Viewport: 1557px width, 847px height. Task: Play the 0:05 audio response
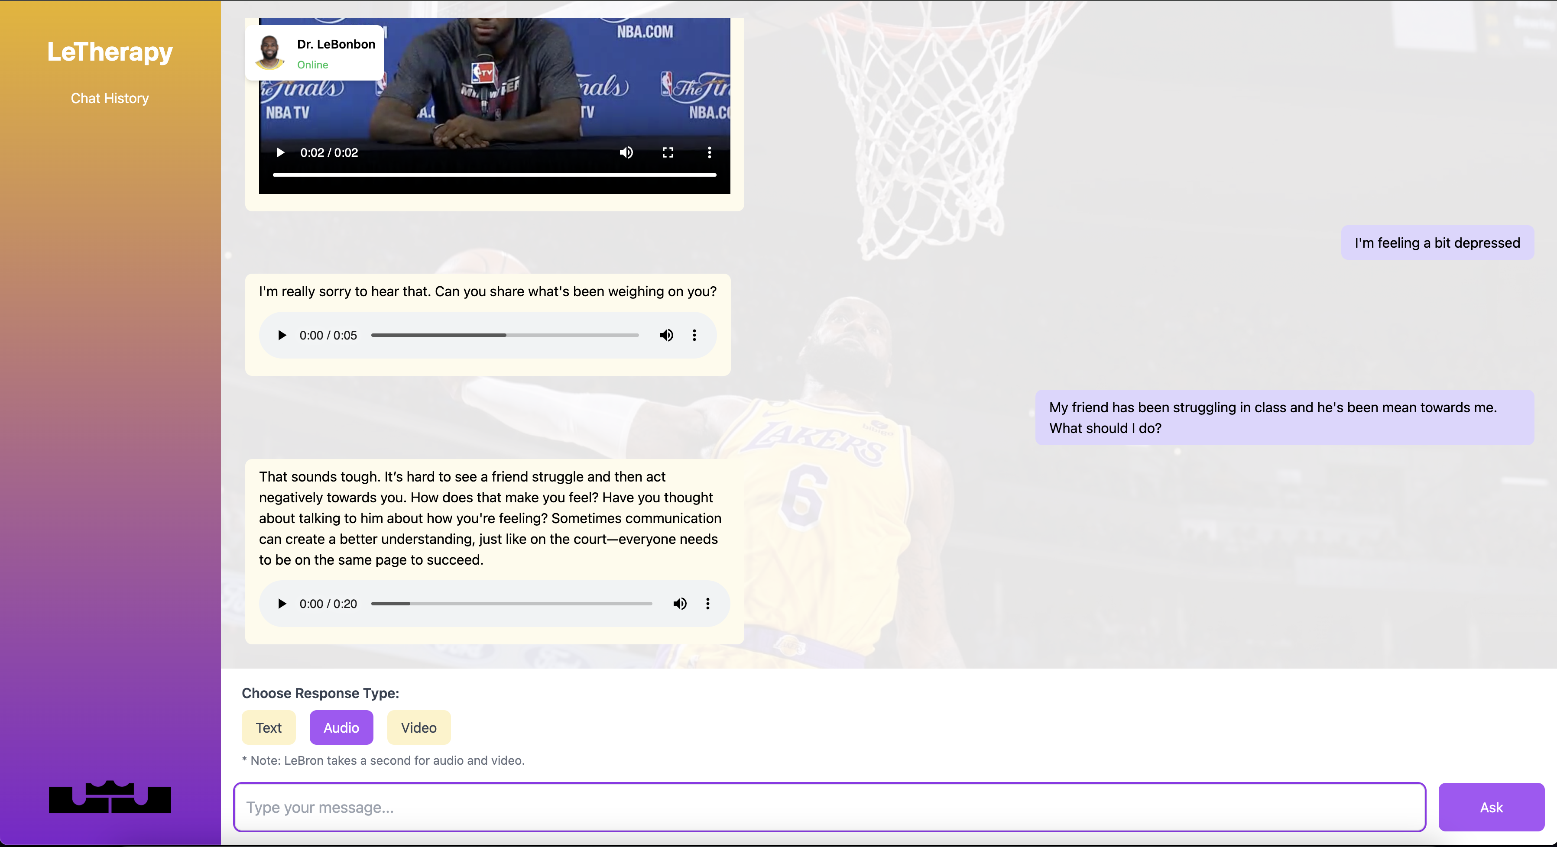click(x=282, y=335)
